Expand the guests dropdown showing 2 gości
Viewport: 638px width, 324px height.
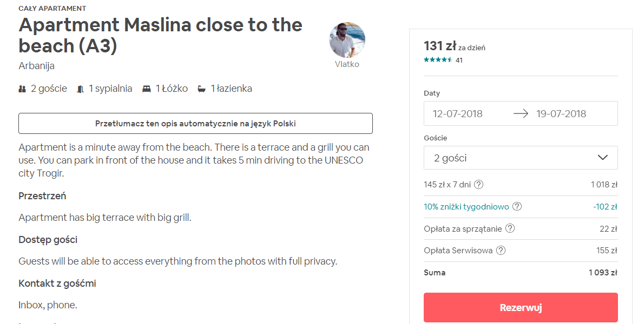tap(520, 158)
